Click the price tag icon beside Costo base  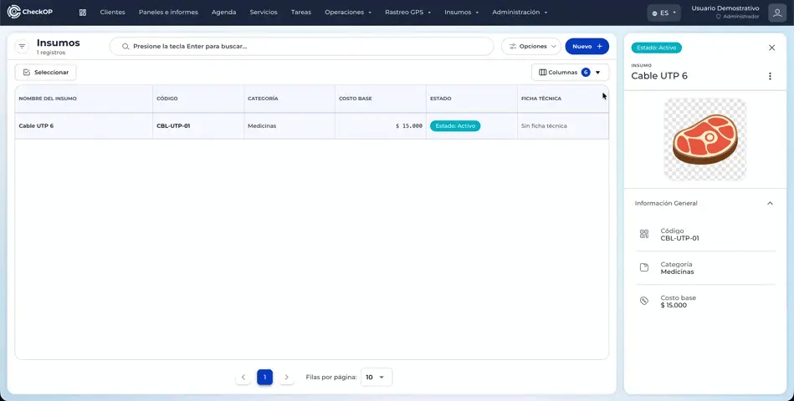pos(644,301)
